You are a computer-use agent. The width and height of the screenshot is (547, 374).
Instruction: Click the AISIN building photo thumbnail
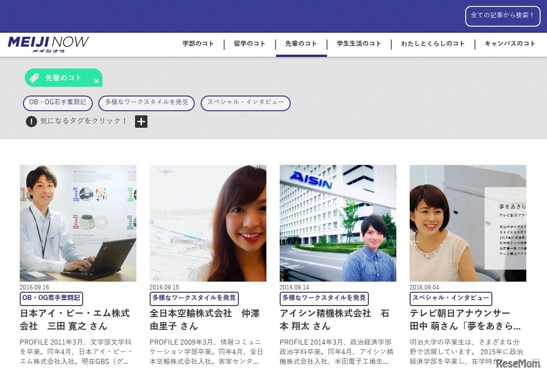(338, 223)
